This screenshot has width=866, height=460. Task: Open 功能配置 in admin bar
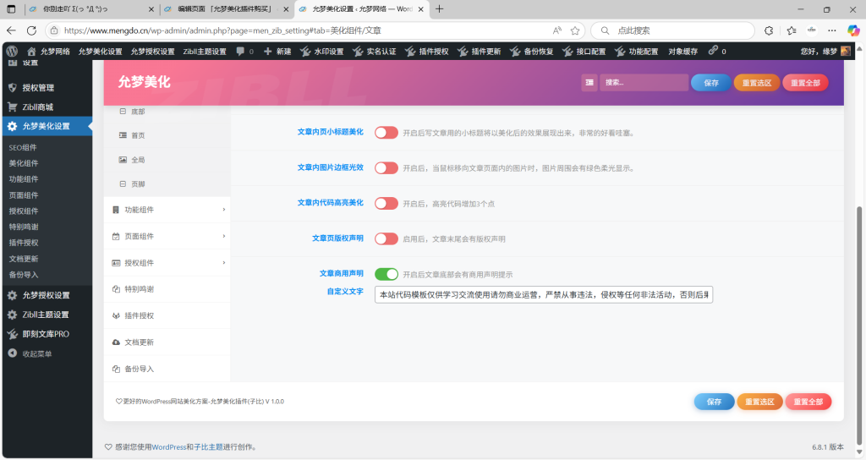pyautogui.click(x=637, y=52)
